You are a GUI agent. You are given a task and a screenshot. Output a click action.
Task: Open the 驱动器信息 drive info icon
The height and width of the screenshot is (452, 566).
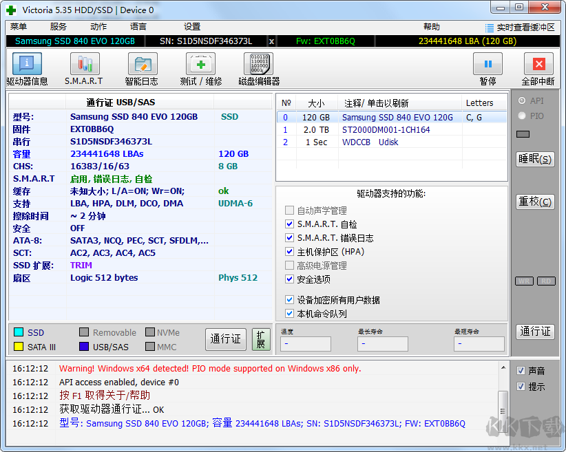[x=27, y=65]
